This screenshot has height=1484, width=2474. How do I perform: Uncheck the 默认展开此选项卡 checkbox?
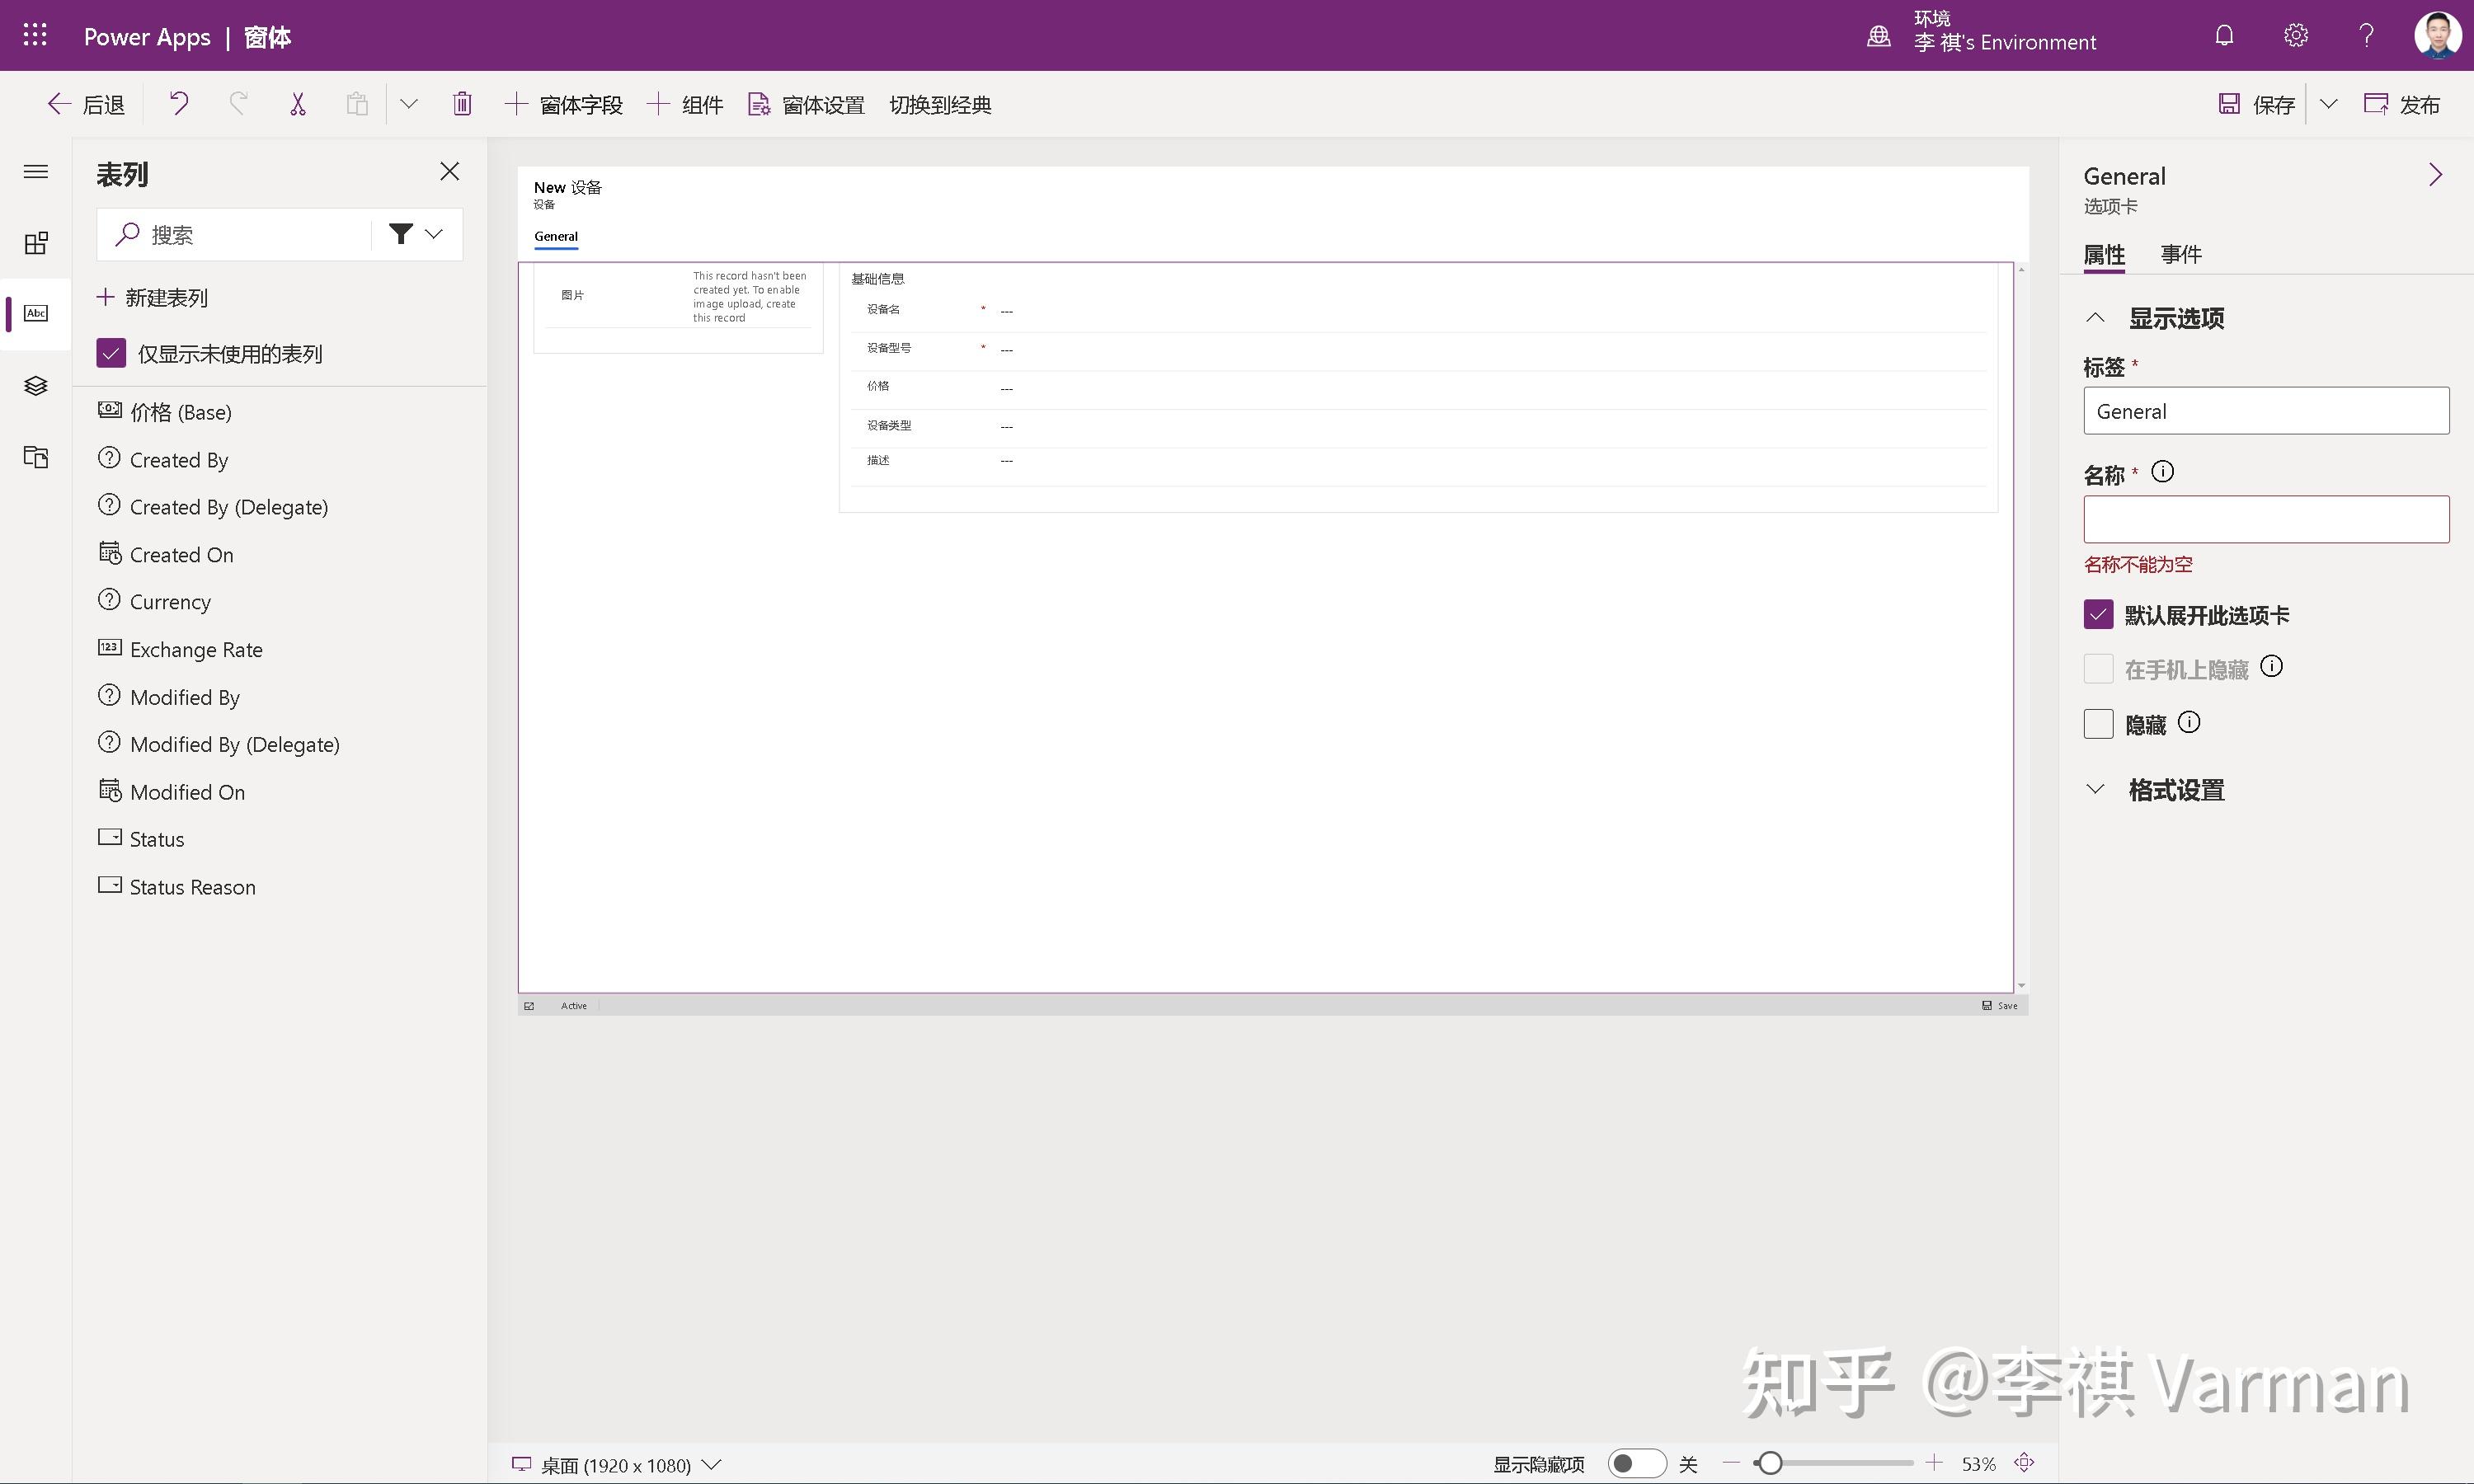pyautogui.click(x=2098, y=614)
